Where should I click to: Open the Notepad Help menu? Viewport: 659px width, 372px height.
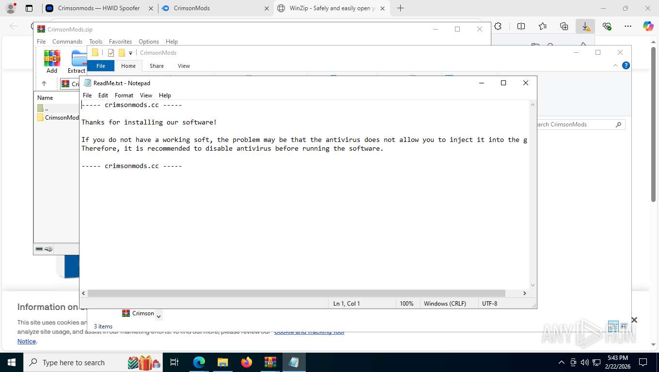[165, 95]
